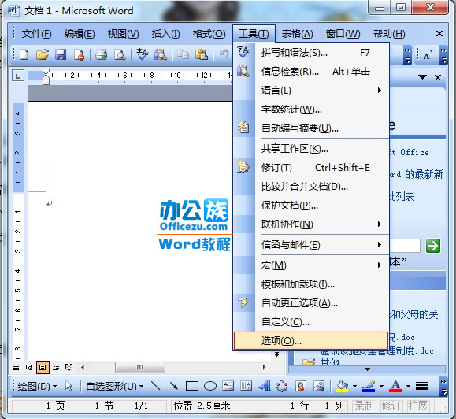
Task: Apply Line Color with brush icon
Action: click(x=369, y=386)
